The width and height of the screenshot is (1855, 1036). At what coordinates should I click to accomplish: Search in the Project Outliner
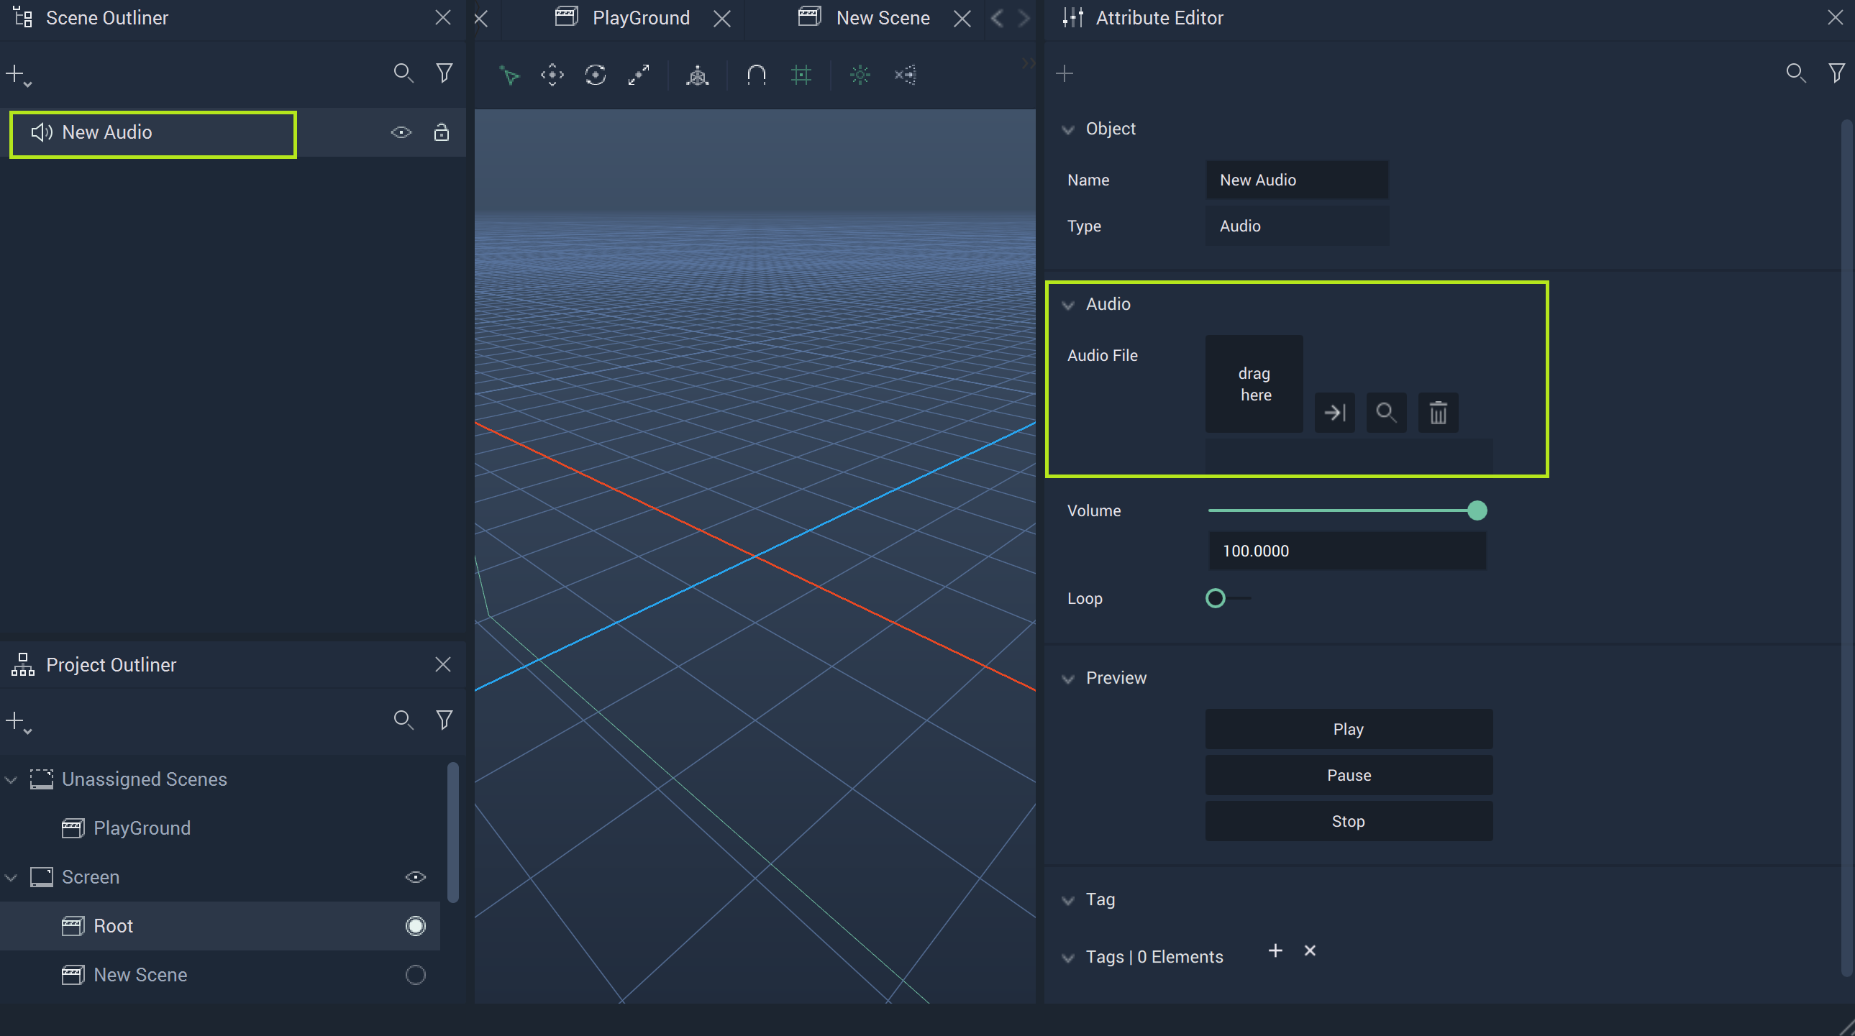tap(404, 720)
